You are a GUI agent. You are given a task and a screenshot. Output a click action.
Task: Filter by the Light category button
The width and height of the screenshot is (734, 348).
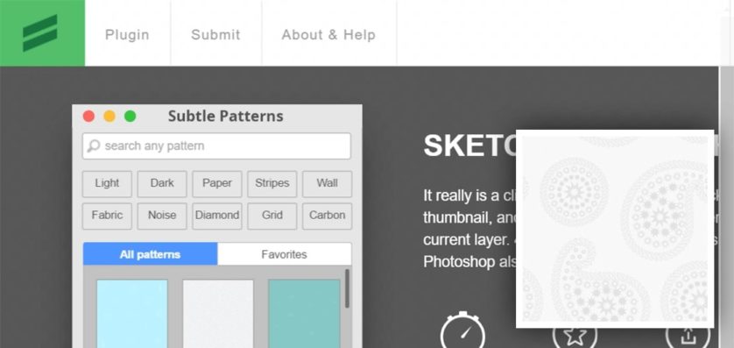pos(107,183)
